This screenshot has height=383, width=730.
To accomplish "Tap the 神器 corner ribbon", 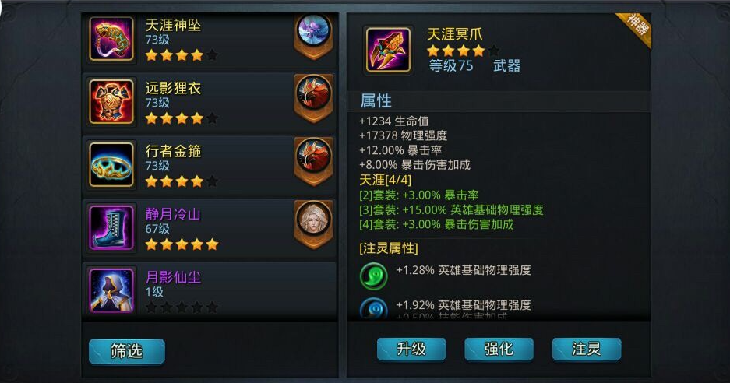I will tap(635, 29).
